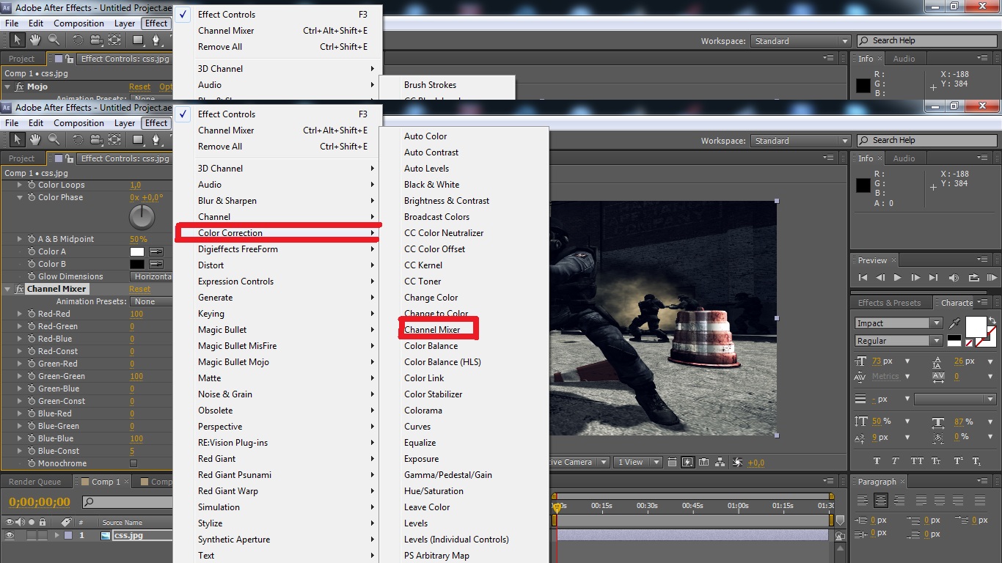This screenshot has height=563, width=1002.
Task: Reset the Channel Mixer effect
Action: 140,289
